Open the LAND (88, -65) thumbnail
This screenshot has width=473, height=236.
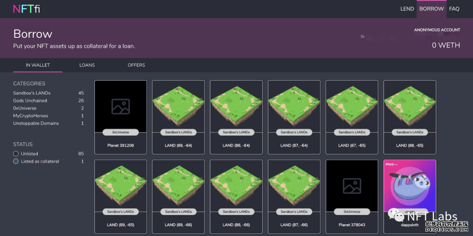pyautogui.click(x=409, y=106)
